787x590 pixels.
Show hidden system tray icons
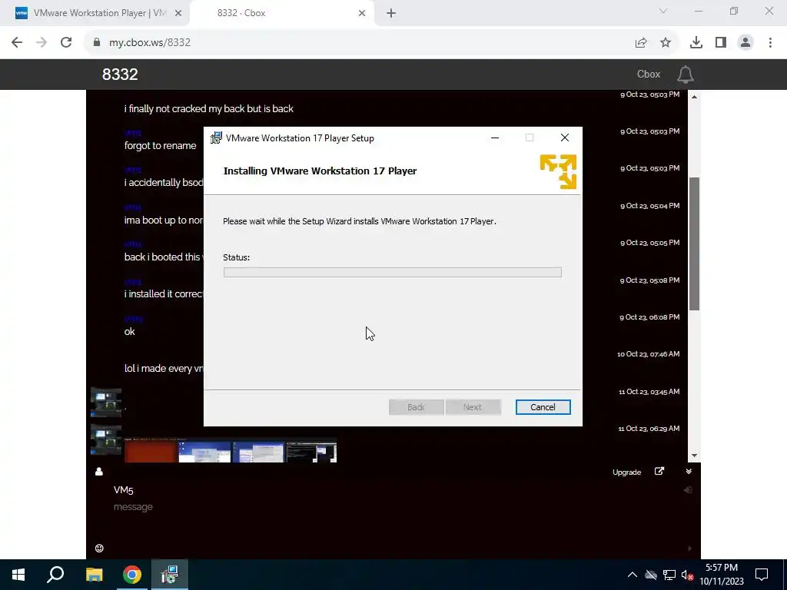pos(632,575)
